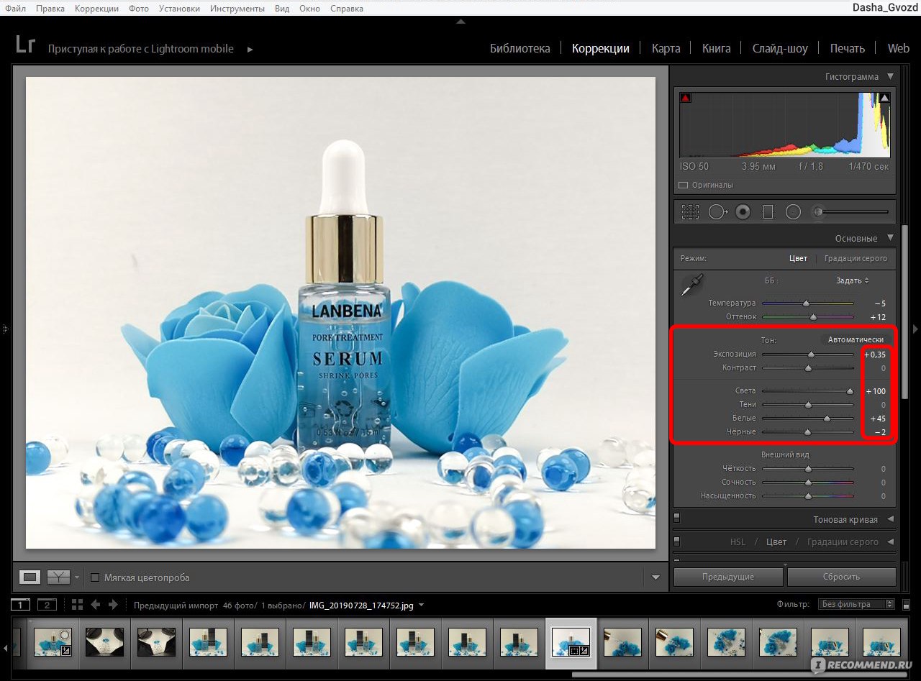The width and height of the screenshot is (921, 681).
Task: Toggle highlight clipping indicator in histogram
Action: click(884, 98)
